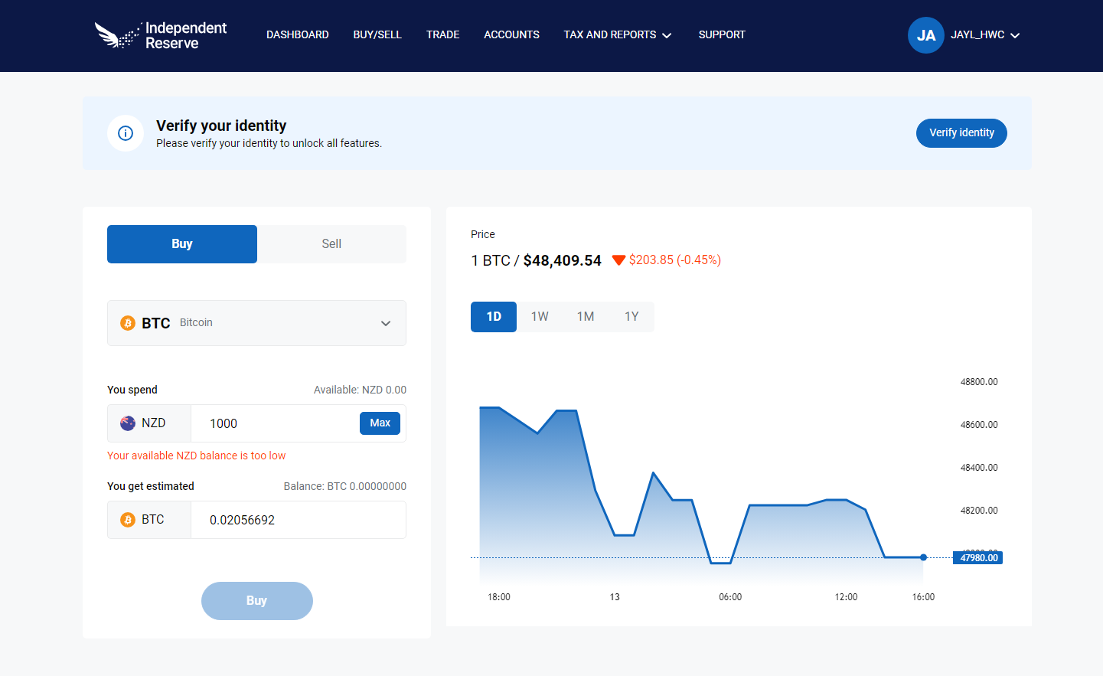Go to Buy/Sell in navigation
Screen dimensions: 1103x676
[x=377, y=34]
